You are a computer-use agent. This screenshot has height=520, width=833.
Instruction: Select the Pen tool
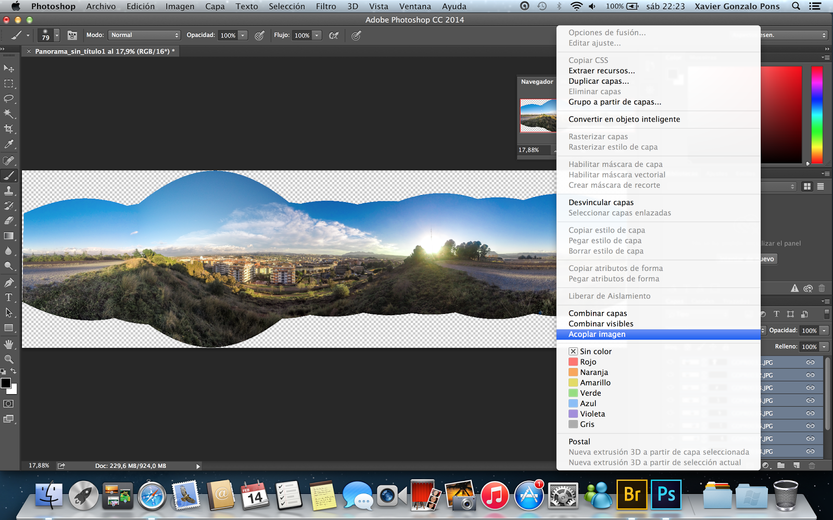(x=9, y=282)
